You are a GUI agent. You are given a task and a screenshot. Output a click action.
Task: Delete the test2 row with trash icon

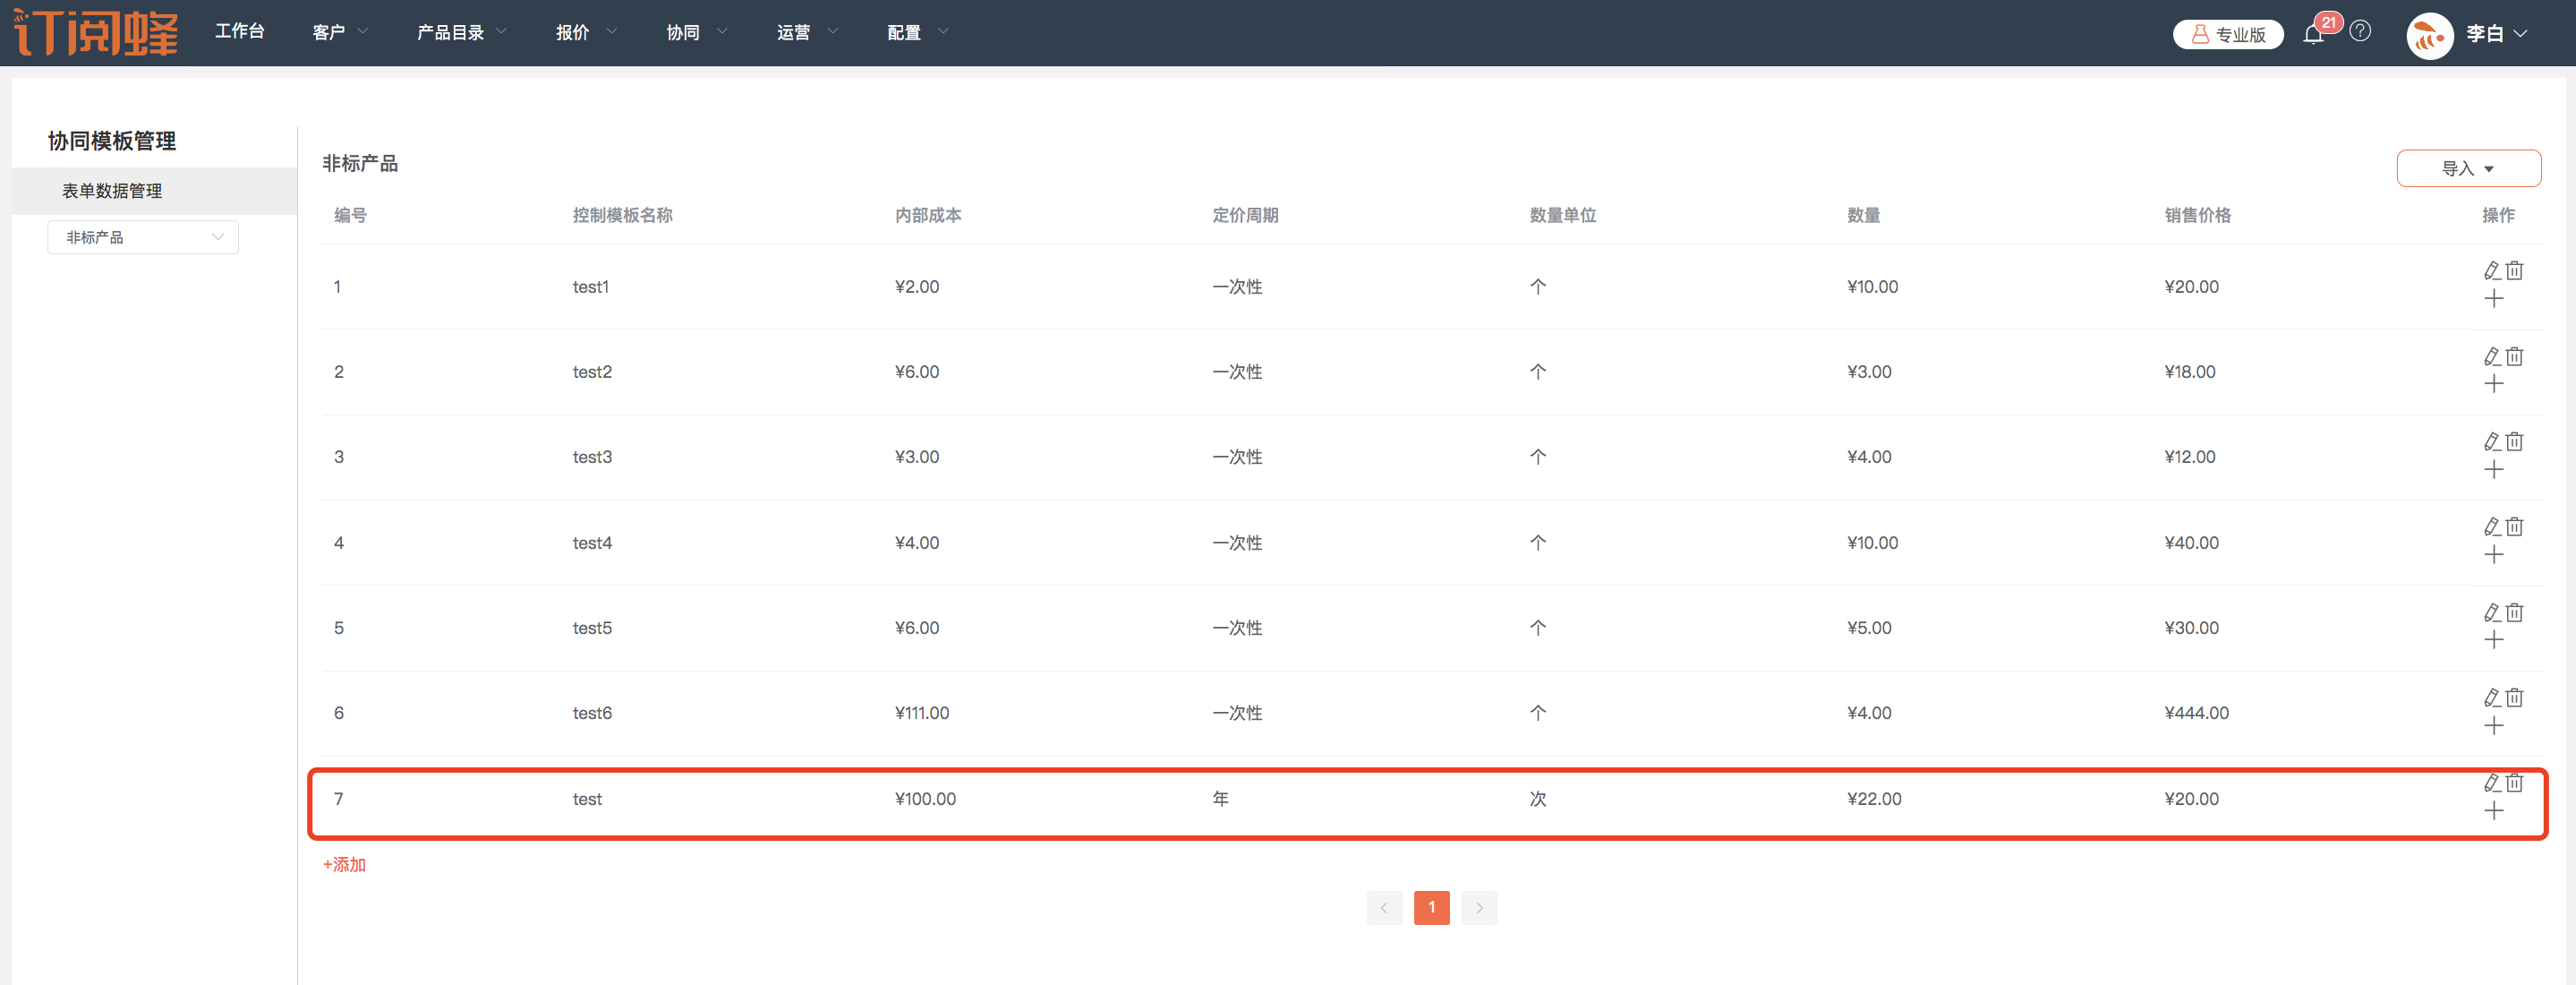(2514, 357)
